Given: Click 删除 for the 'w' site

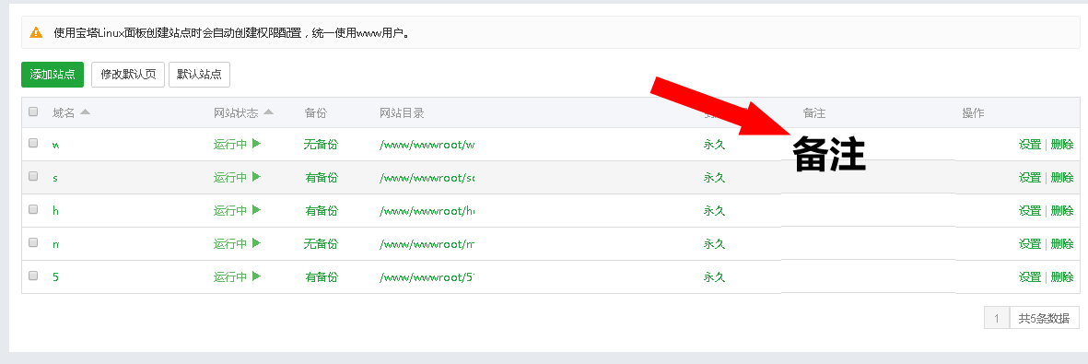Looking at the screenshot, I should (1061, 145).
